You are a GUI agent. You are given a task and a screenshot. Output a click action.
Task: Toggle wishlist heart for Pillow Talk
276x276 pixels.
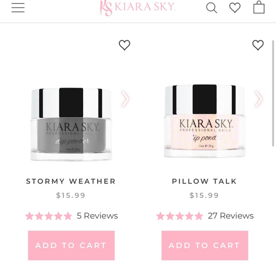[x=258, y=45]
